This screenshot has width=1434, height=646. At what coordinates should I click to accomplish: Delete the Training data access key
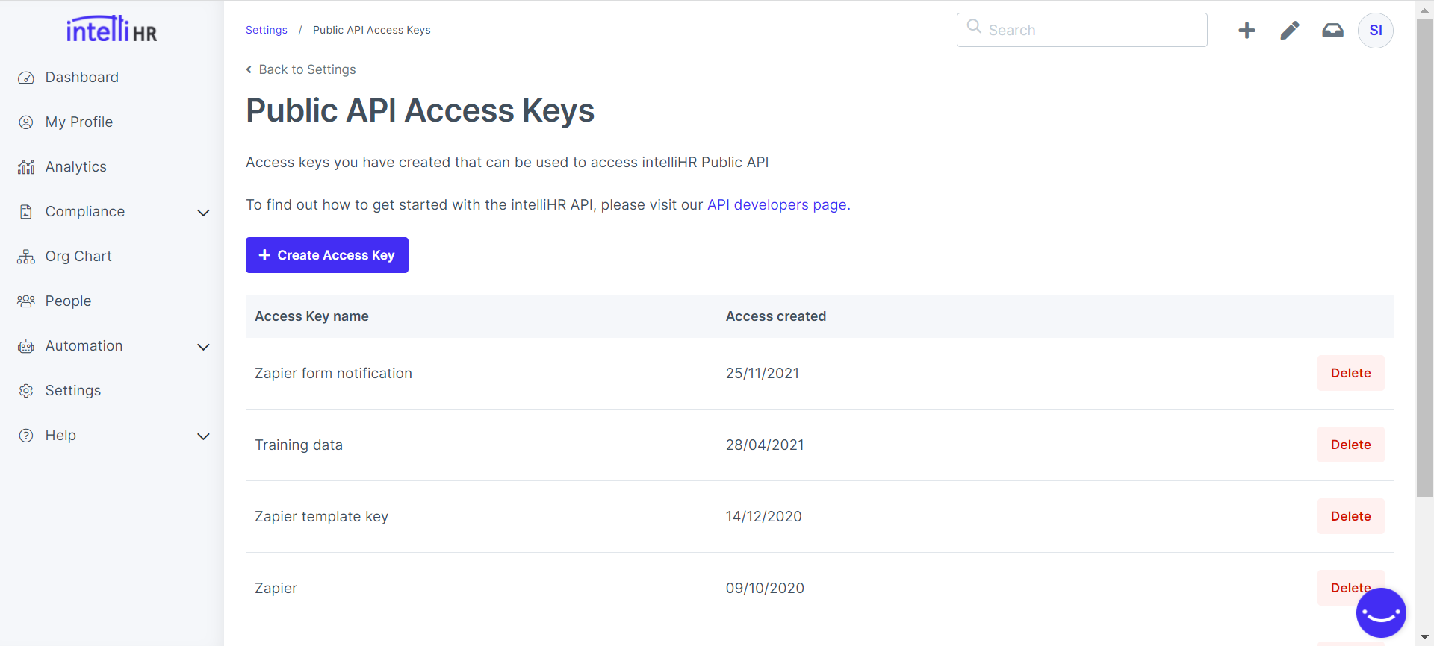[1350, 445]
